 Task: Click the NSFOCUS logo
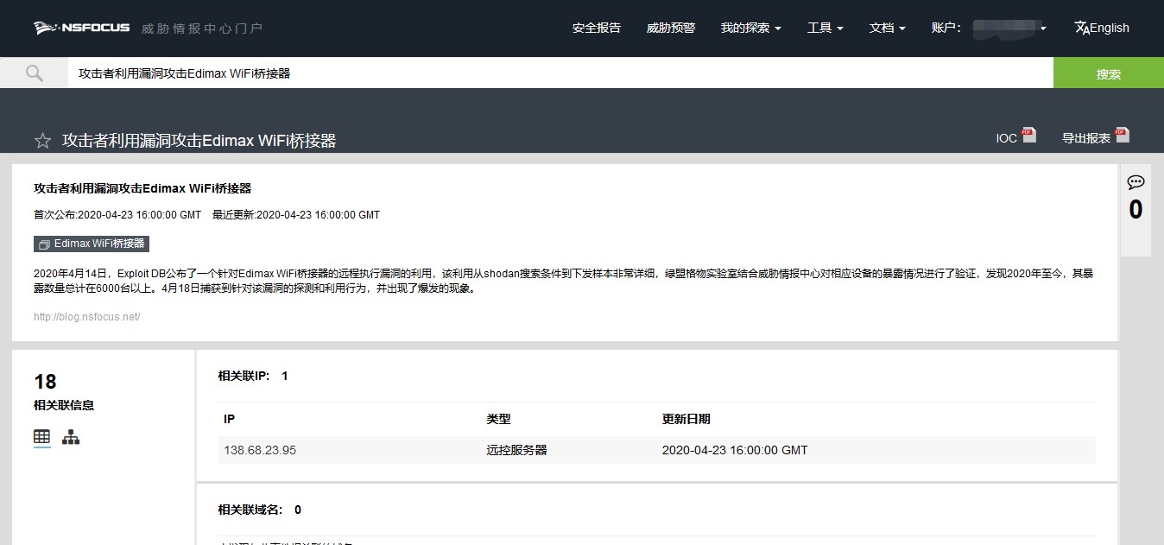(82, 28)
